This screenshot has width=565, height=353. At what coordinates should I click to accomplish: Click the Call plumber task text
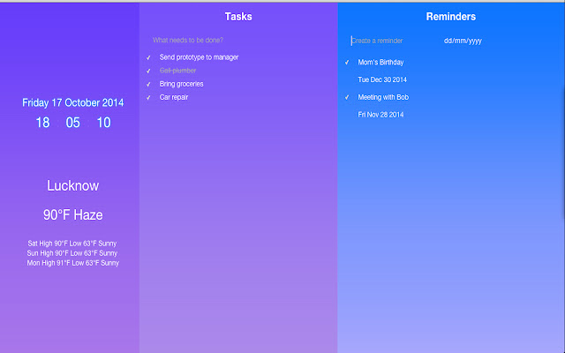coord(177,71)
